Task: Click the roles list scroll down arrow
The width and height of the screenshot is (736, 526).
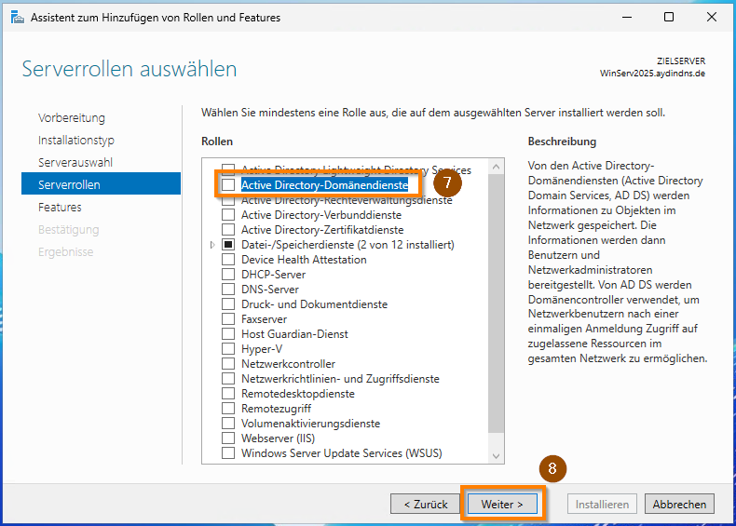Action: (497, 456)
